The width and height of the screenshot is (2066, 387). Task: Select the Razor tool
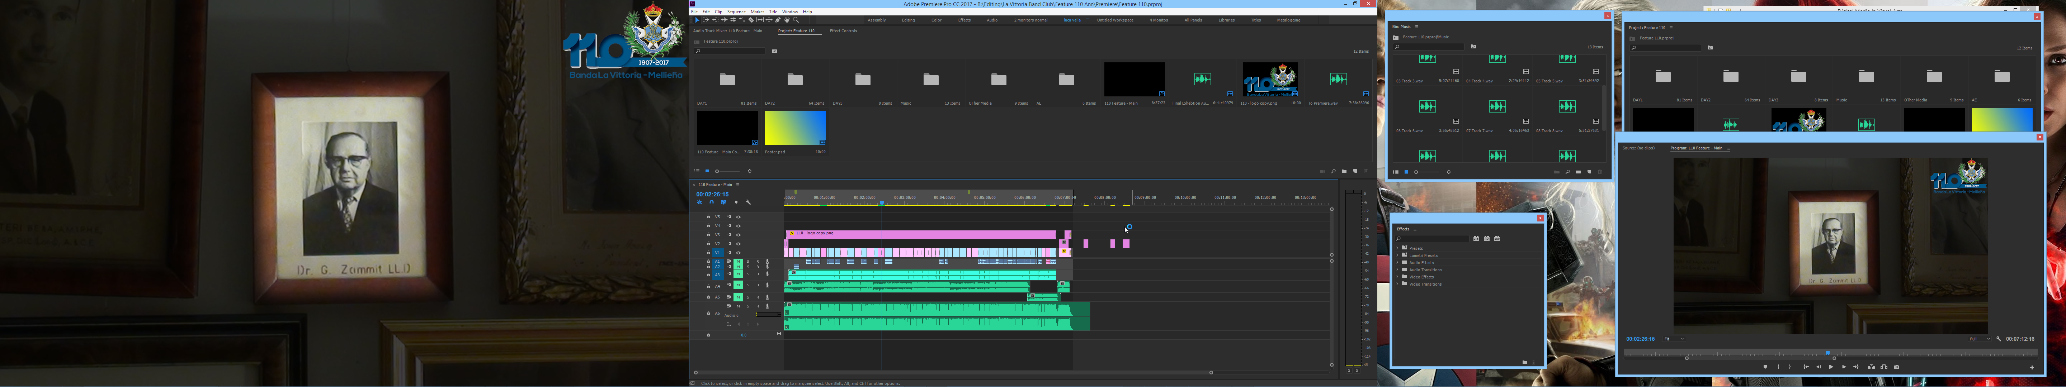[x=751, y=20]
